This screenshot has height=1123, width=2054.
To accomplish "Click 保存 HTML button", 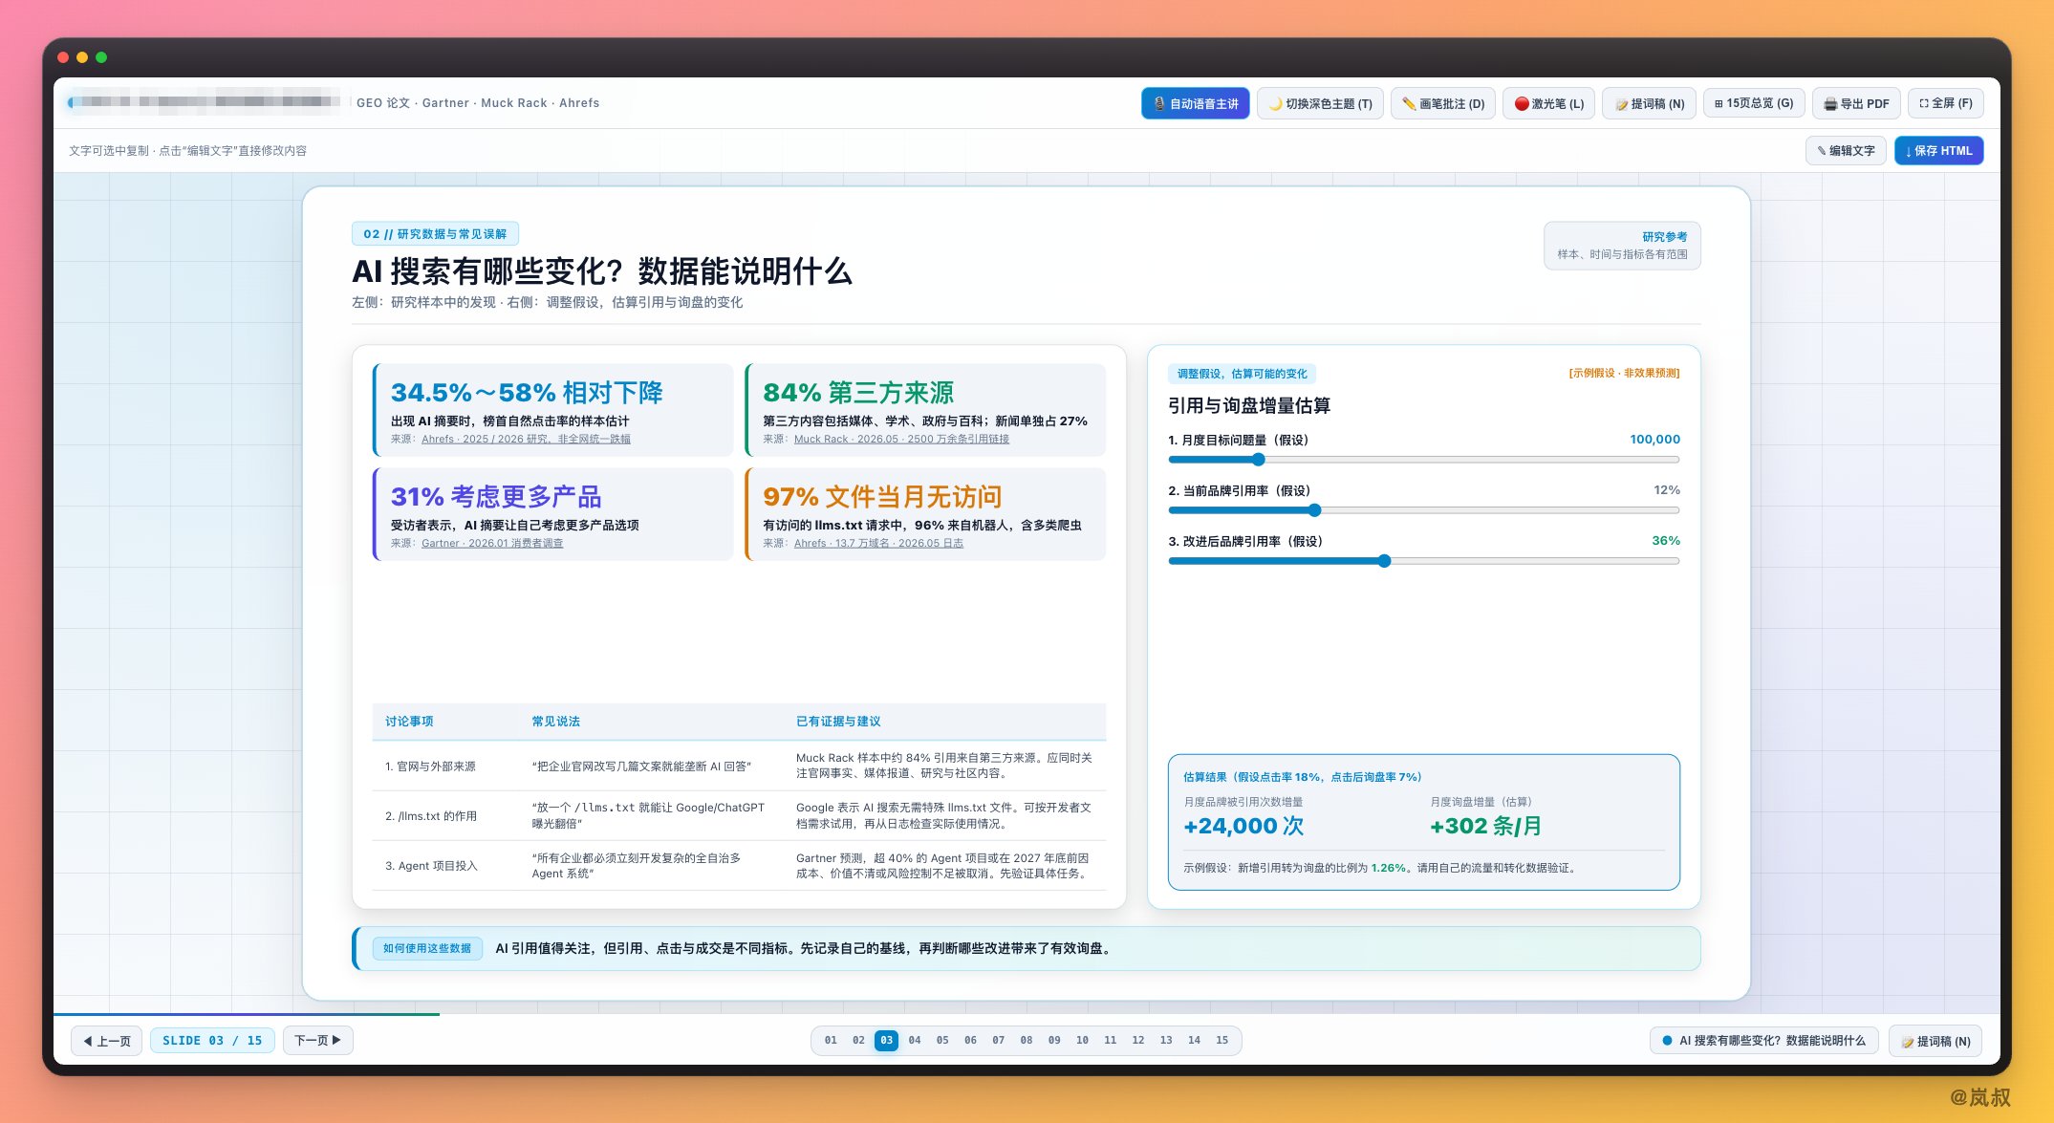I will tap(1938, 150).
